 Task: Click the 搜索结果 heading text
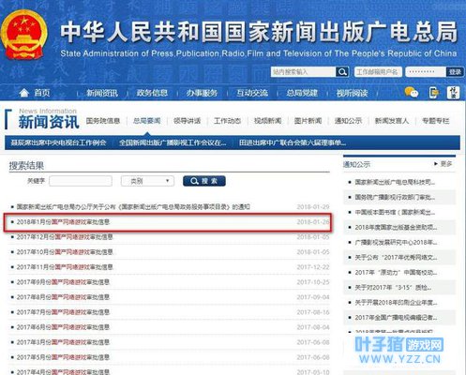pos(26,166)
